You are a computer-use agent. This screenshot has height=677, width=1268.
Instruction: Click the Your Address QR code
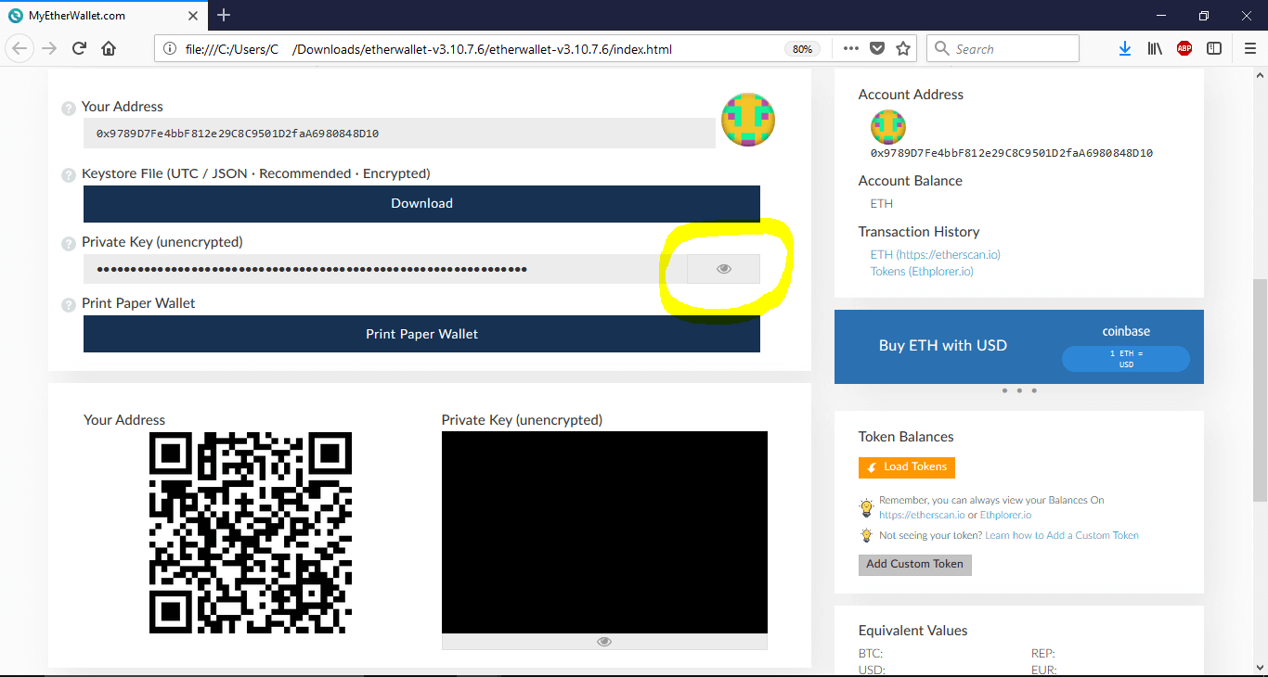tap(251, 532)
